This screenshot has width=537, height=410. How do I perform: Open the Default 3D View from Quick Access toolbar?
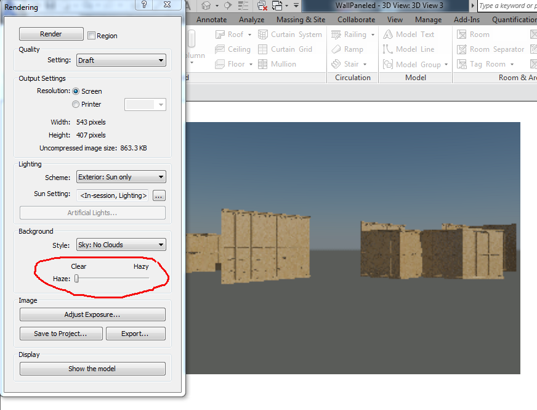point(206,6)
